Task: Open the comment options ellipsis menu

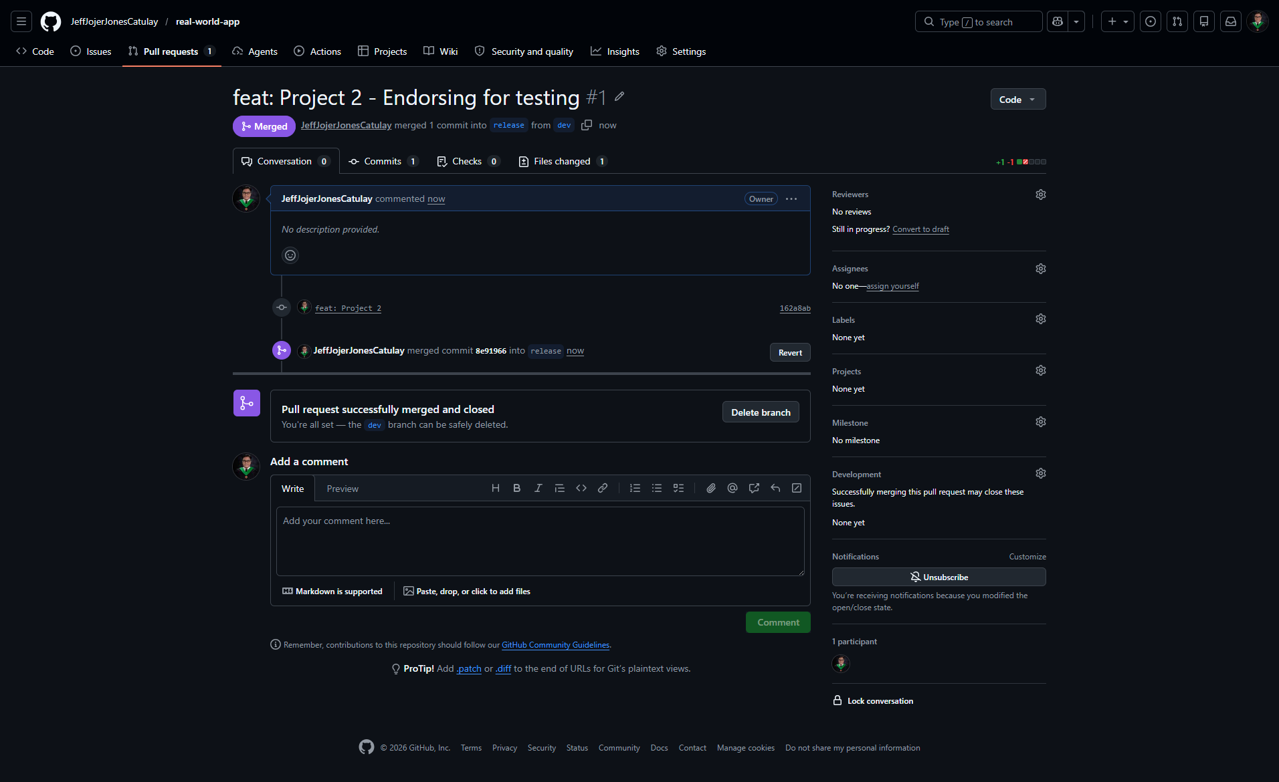Action: coord(791,199)
